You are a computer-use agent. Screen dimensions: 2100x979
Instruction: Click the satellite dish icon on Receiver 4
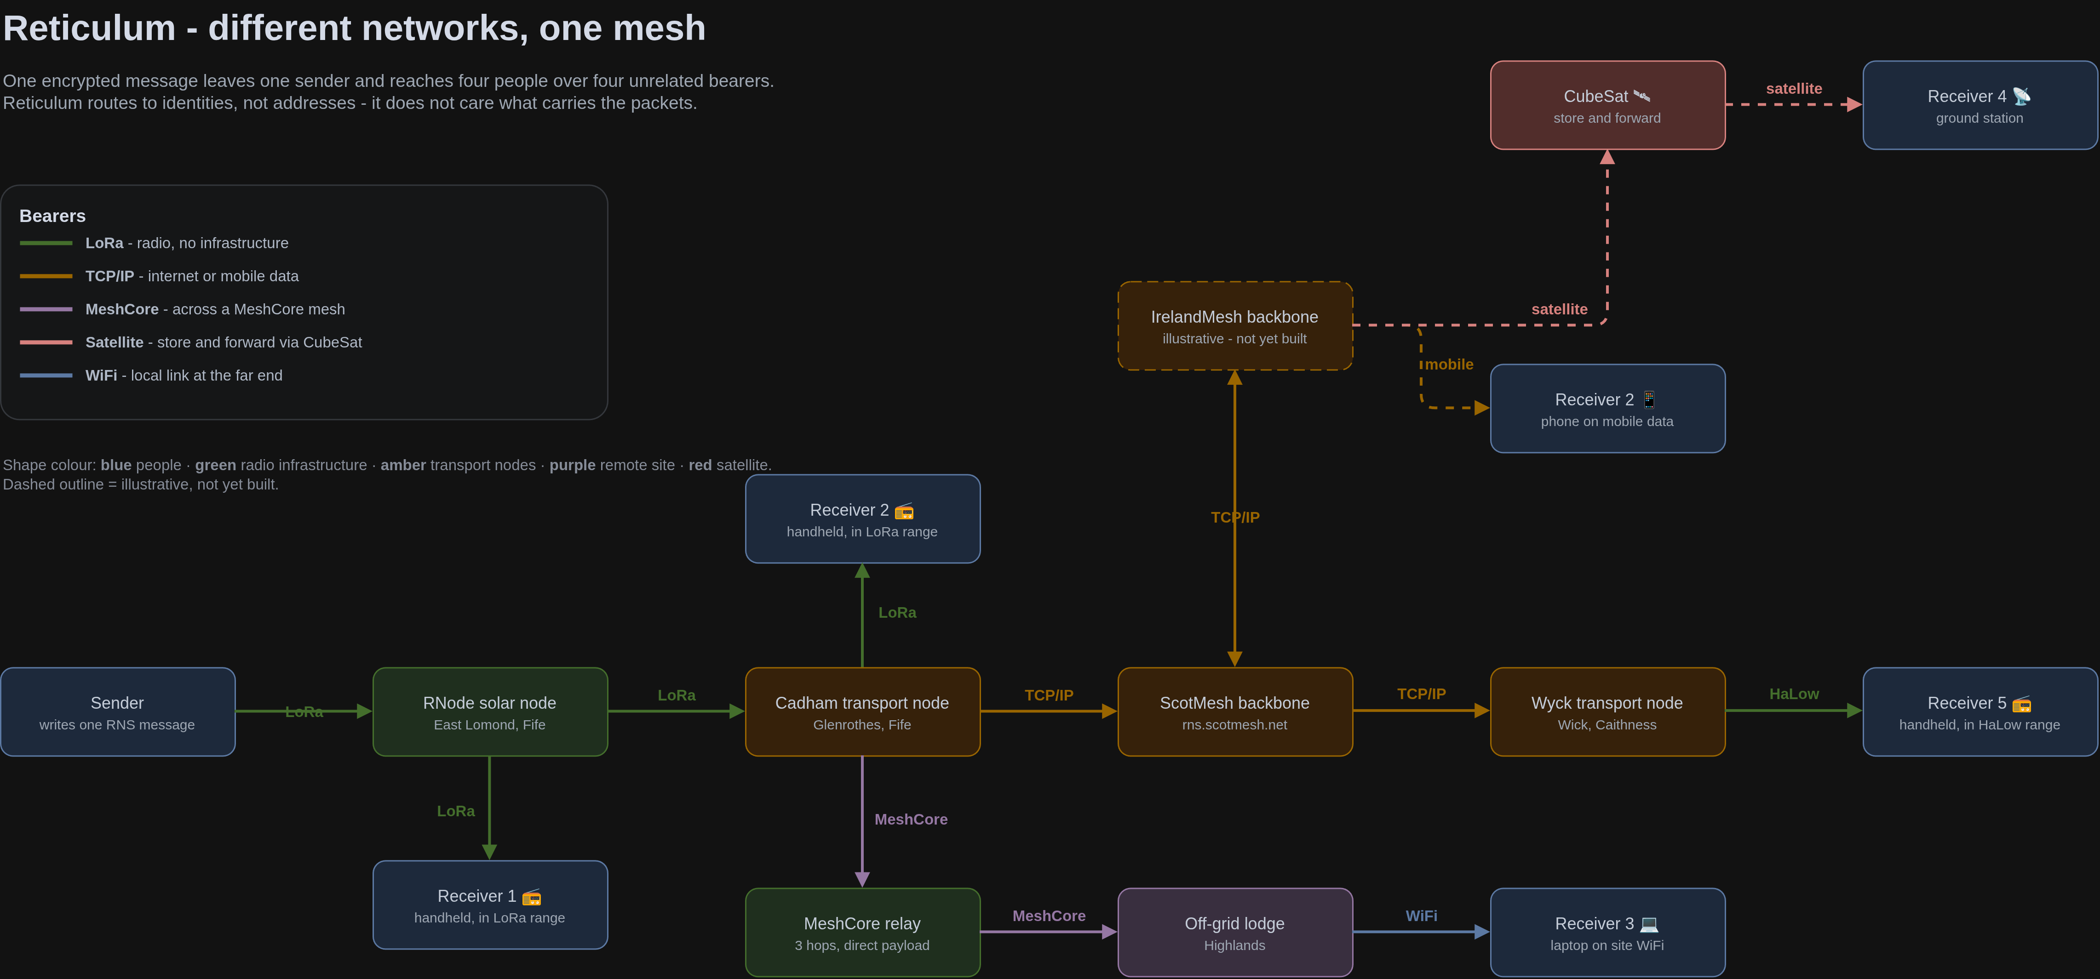(2021, 96)
